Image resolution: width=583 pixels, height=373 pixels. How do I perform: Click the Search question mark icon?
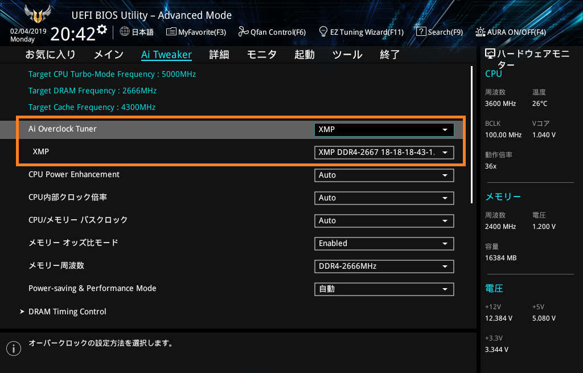(x=421, y=32)
